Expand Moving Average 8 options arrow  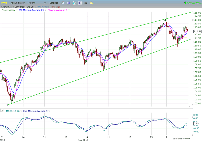[x=69, y=10]
